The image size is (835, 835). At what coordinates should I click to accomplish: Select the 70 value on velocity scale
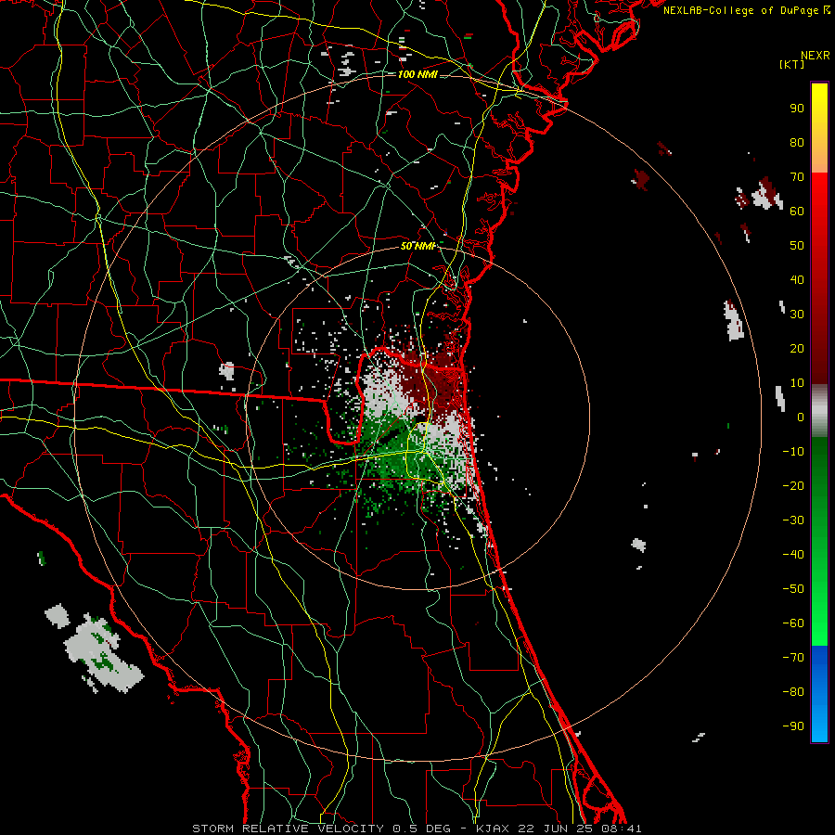tap(797, 177)
